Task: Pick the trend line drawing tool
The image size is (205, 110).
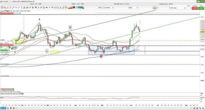Action: point(13,8)
